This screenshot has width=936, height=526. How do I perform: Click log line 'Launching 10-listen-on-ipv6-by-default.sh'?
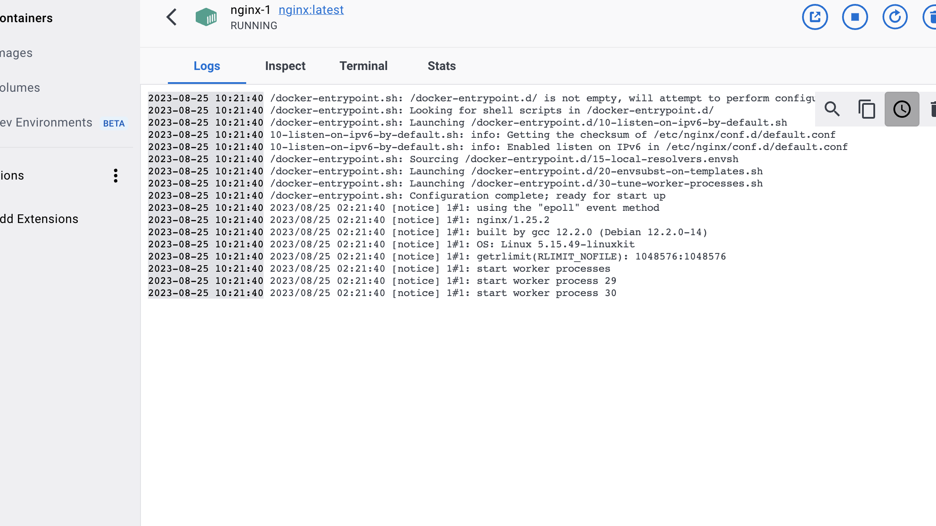click(468, 123)
